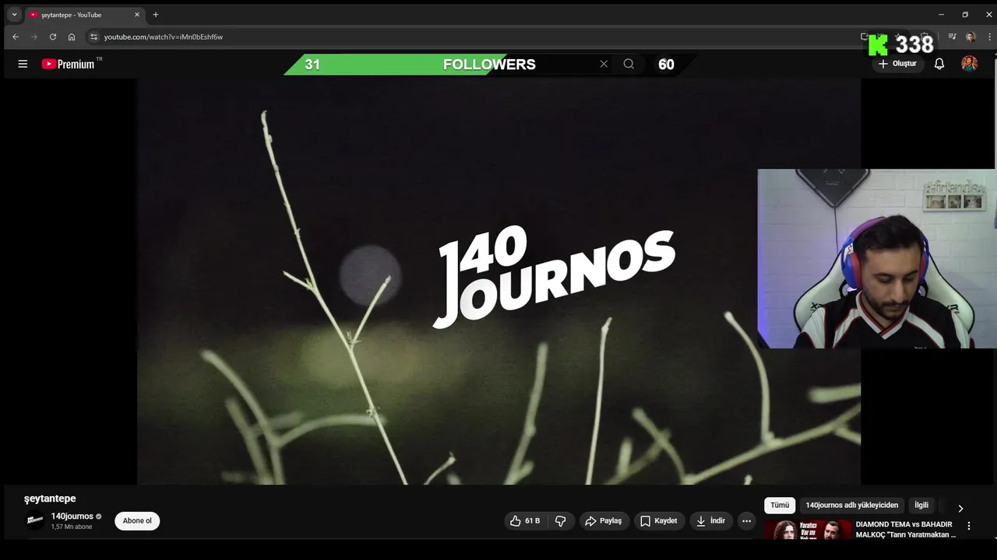This screenshot has height=560, width=997.
Task: Open tab search dropdown arrow
Action: pos(14,15)
